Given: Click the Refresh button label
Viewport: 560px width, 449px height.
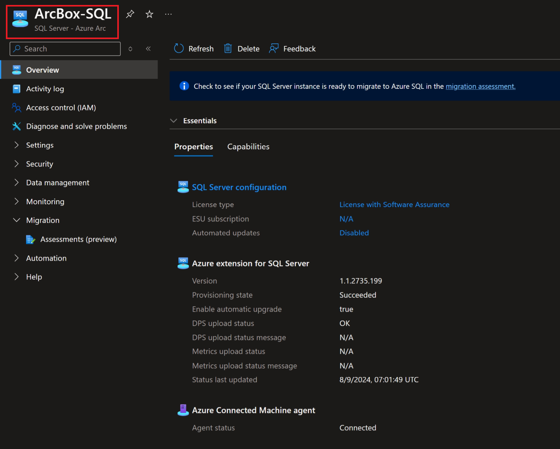Looking at the screenshot, I should coord(201,49).
